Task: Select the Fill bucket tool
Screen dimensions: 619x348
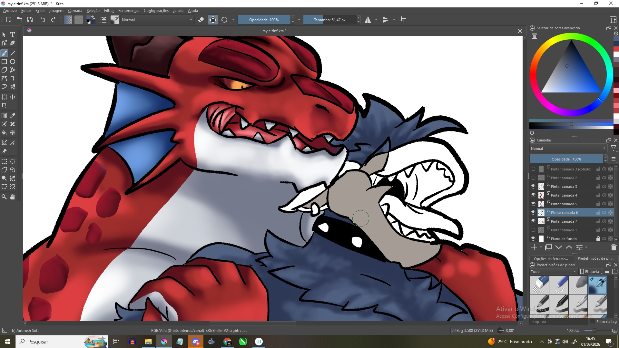Action: (x=4, y=132)
